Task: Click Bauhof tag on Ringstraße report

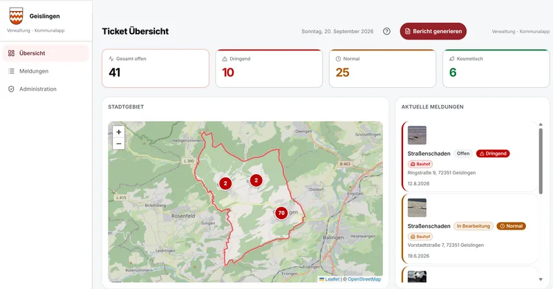Action: (x=420, y=164)
